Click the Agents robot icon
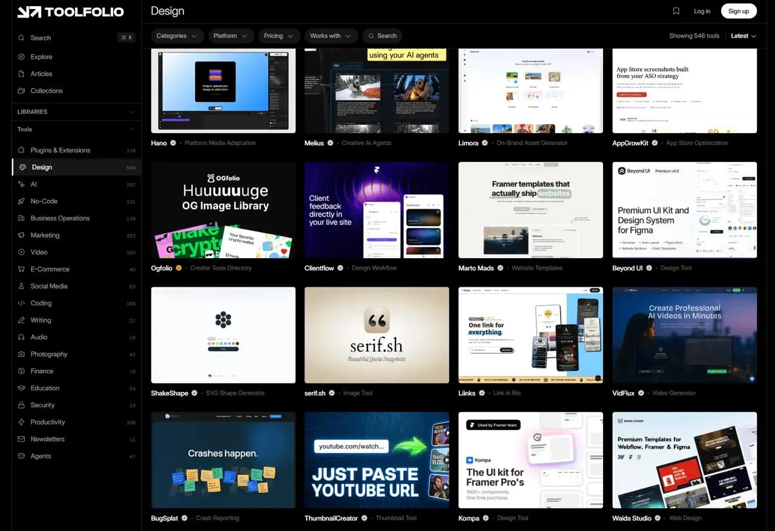The image size is (775, 531). [x=22, y=455]
